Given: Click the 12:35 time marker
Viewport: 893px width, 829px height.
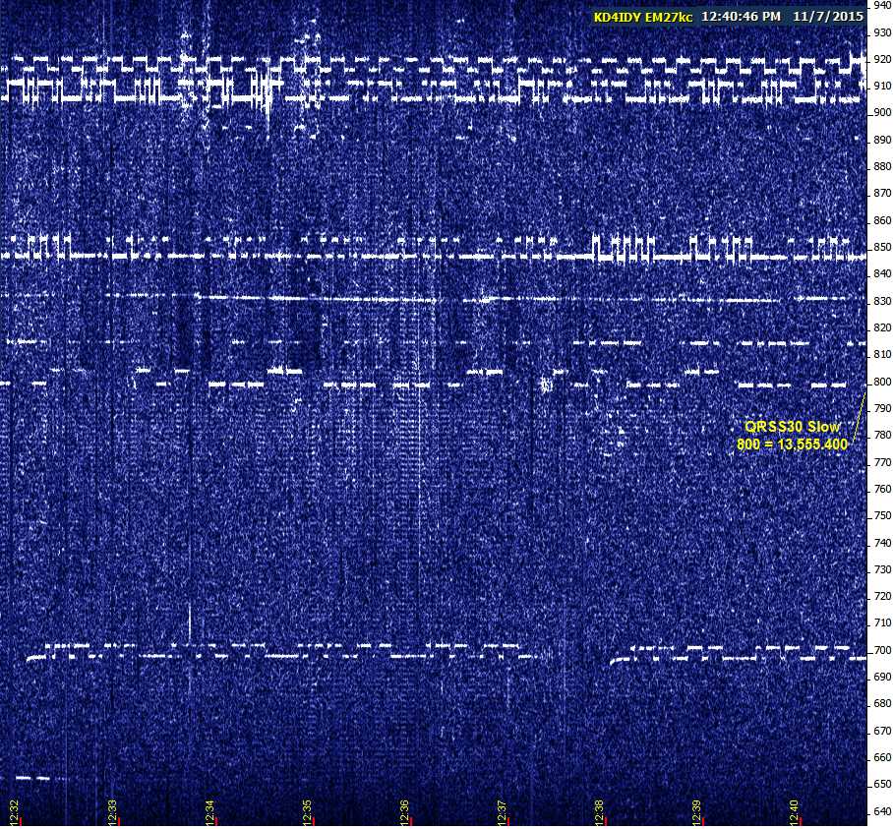Looking at the screenshot, I should [x=307, y=811].
